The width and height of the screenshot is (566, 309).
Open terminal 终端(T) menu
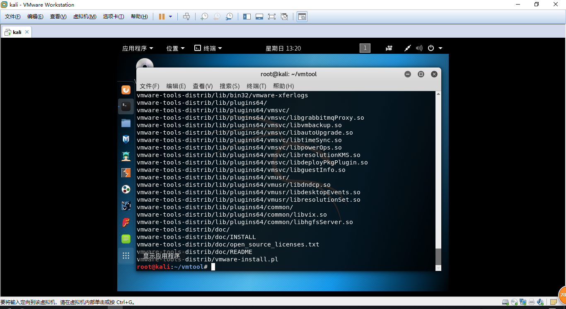(x=256, y=86)
